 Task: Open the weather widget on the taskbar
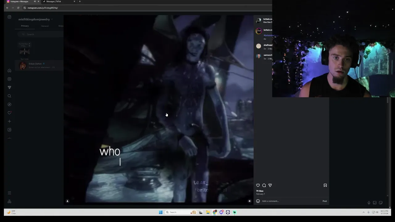click(11, 212)
